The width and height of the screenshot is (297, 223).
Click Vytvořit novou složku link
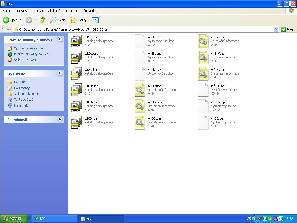(29, 48)
